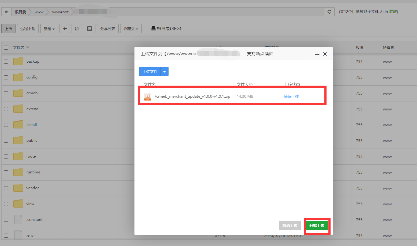The image size is (417, 246).
Task: Click the .env file icon
Action: pos(18,235)
